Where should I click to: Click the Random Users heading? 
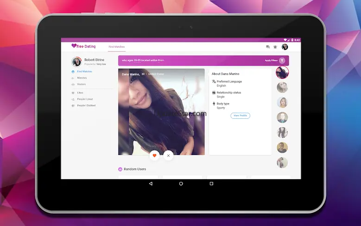coord(135,169)
